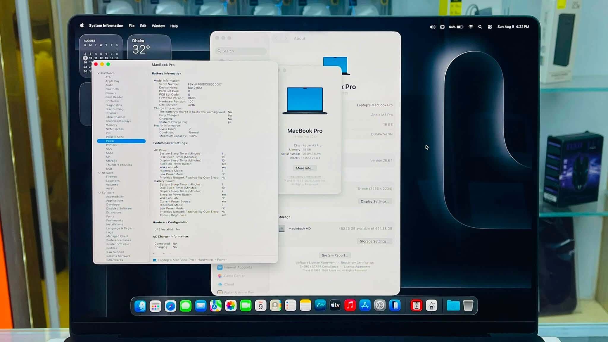Click the System Report… button
This screenshot has width=608, height=342.
335,255
